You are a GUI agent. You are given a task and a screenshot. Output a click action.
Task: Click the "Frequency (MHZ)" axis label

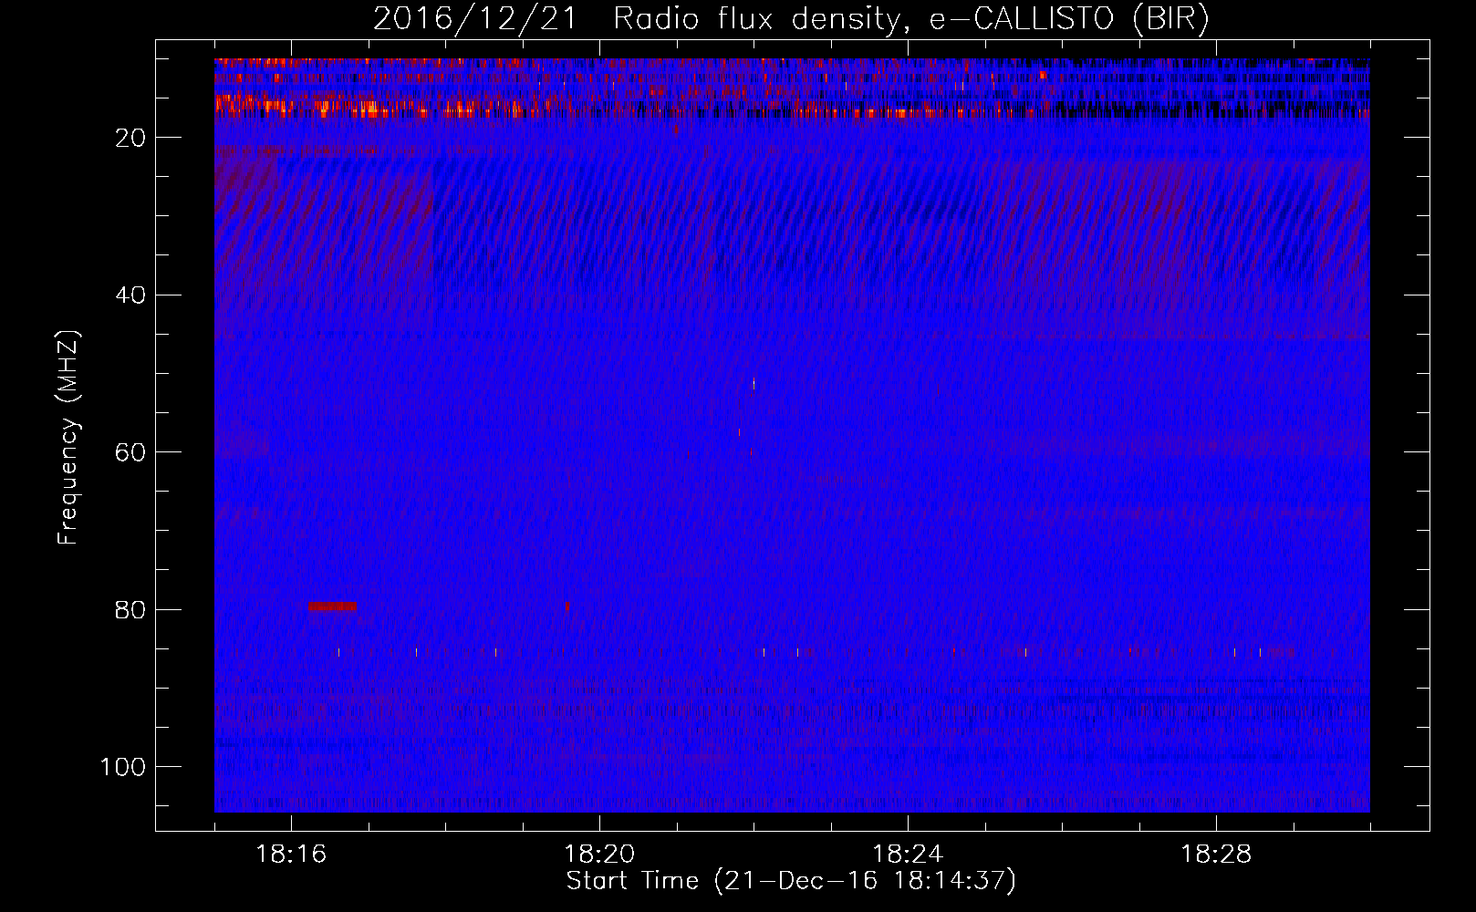68,438
